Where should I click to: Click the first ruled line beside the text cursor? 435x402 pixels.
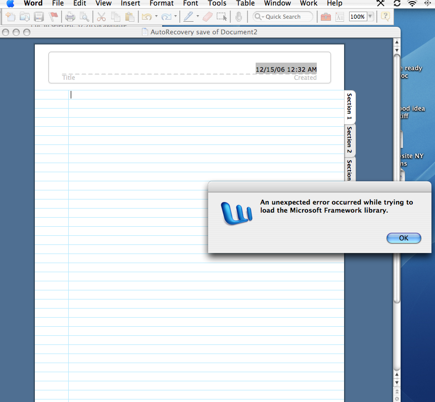tap(205, 94)
